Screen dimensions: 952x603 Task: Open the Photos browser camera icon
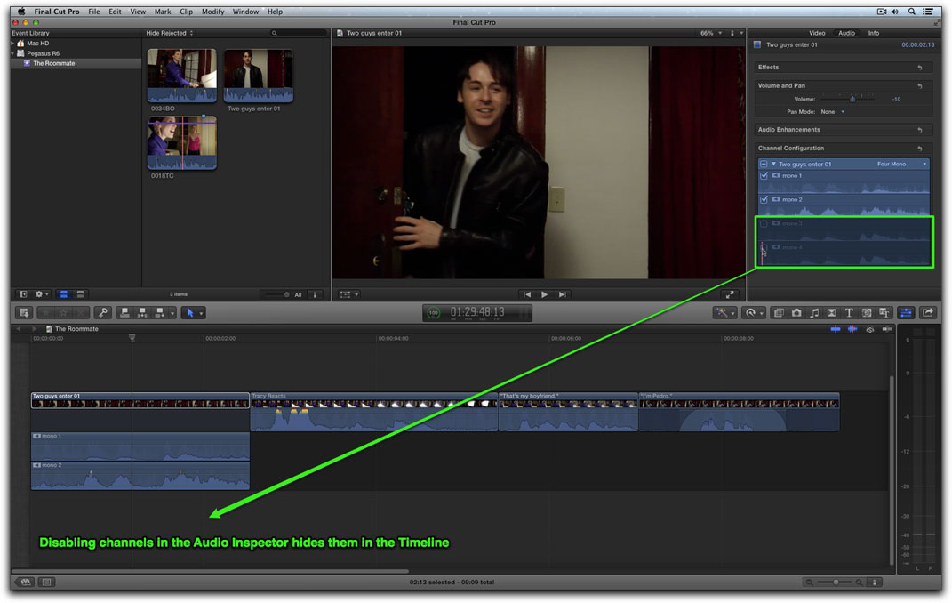(796, 313)
